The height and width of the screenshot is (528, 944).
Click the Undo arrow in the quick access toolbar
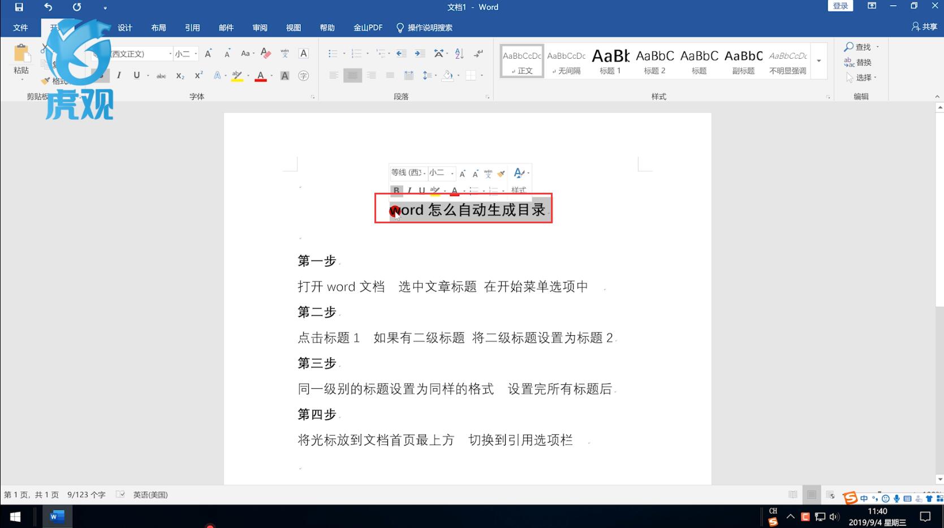coord(48,7)
